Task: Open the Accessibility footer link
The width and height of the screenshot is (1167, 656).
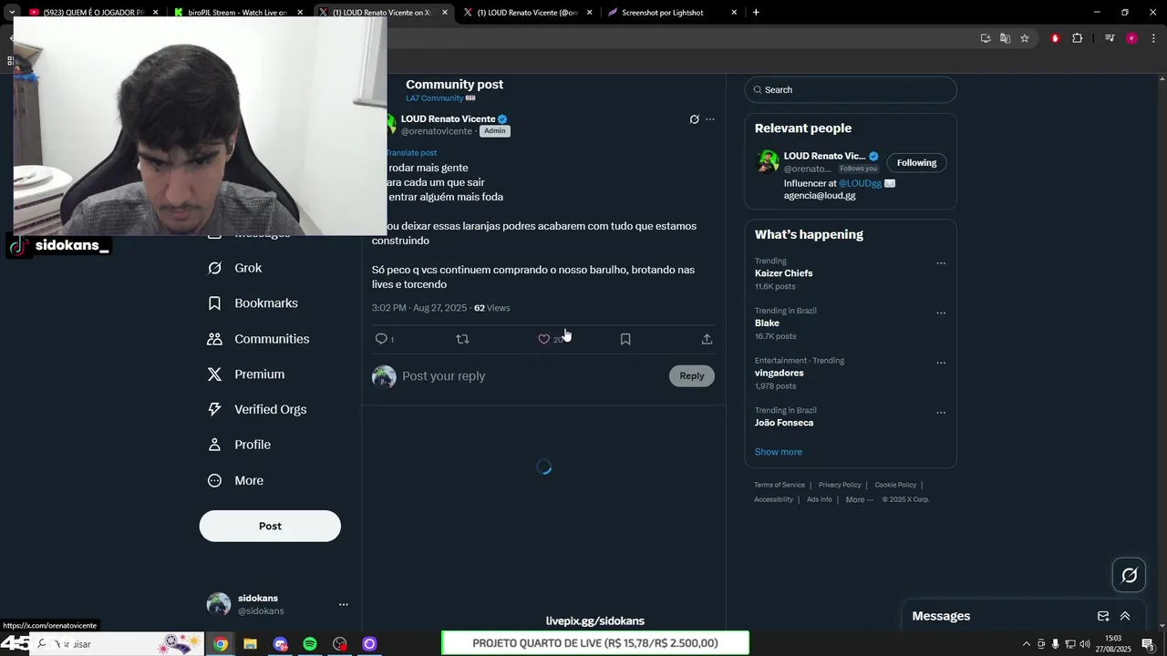Action: point(773,499)
